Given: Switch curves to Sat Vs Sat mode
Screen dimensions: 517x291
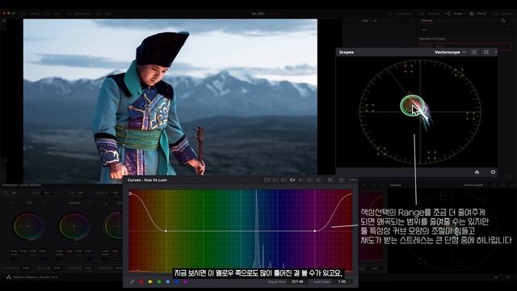Looking at the screenshot, I should point(309,179).
